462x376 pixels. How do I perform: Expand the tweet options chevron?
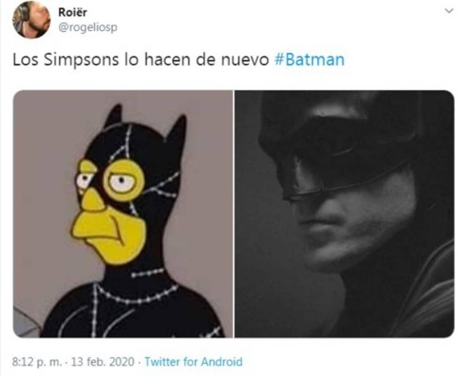point(449,11)
